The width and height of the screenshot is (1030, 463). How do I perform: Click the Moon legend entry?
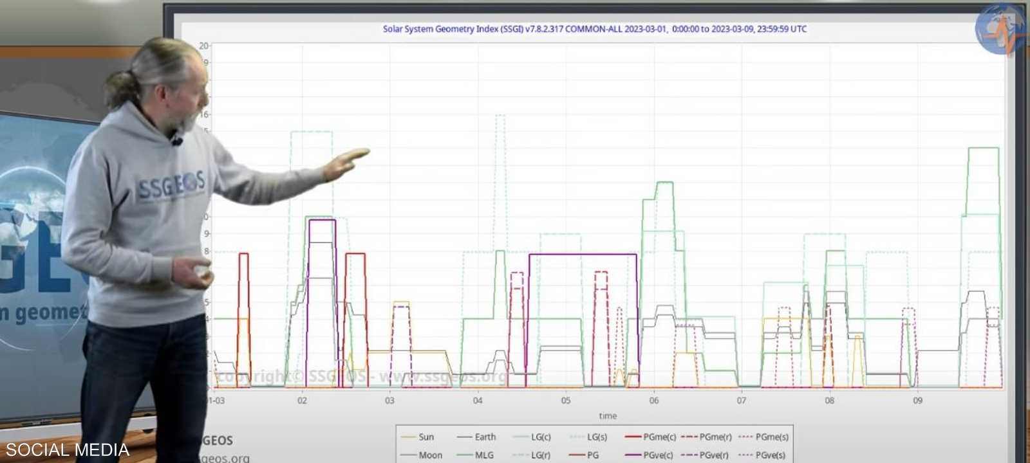click(421, 455)
